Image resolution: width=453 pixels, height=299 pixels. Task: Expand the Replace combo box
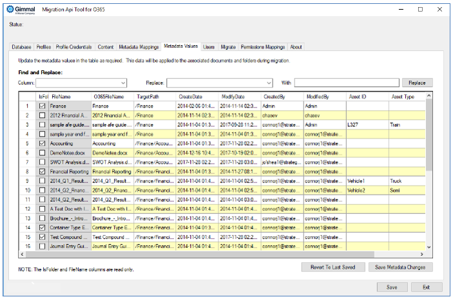pos(269,83)
